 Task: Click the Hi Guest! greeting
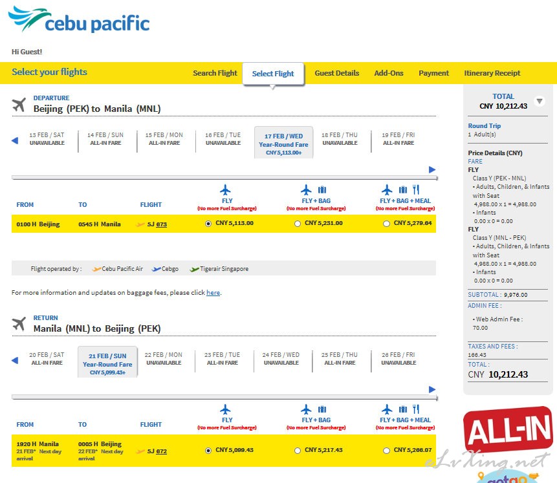[27, 52]
